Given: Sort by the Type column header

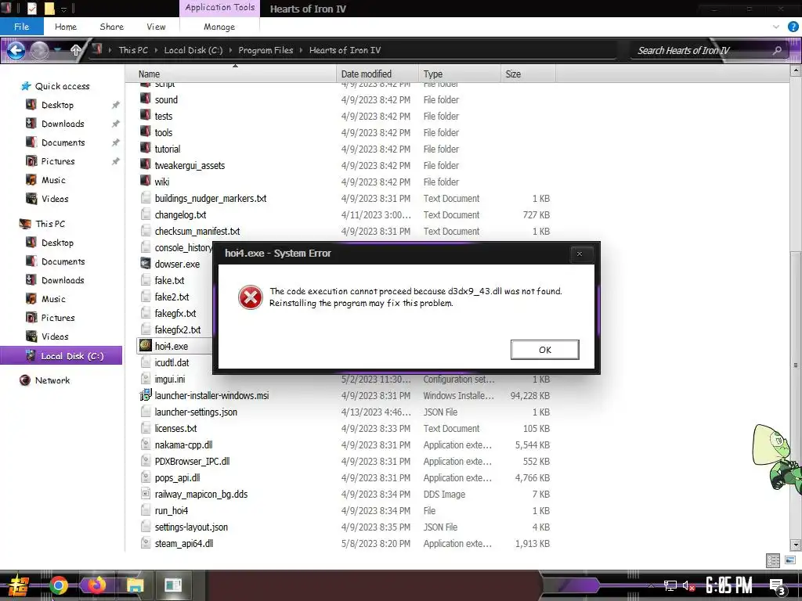Looking at the screenshot, I should [459, 74].
